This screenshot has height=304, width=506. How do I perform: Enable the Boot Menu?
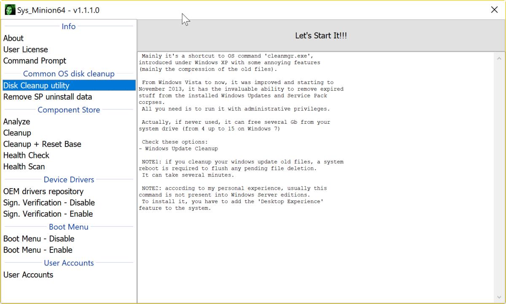38,250
